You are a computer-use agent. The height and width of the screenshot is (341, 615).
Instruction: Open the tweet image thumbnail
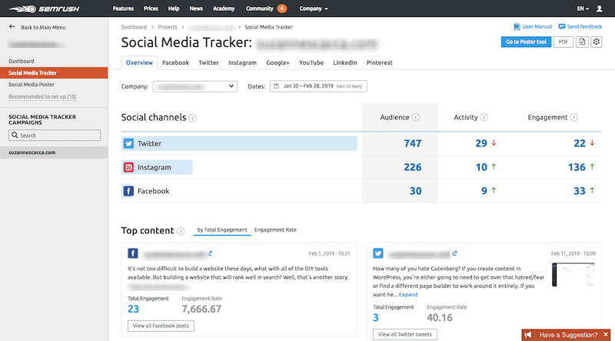(x=573, y=275)
